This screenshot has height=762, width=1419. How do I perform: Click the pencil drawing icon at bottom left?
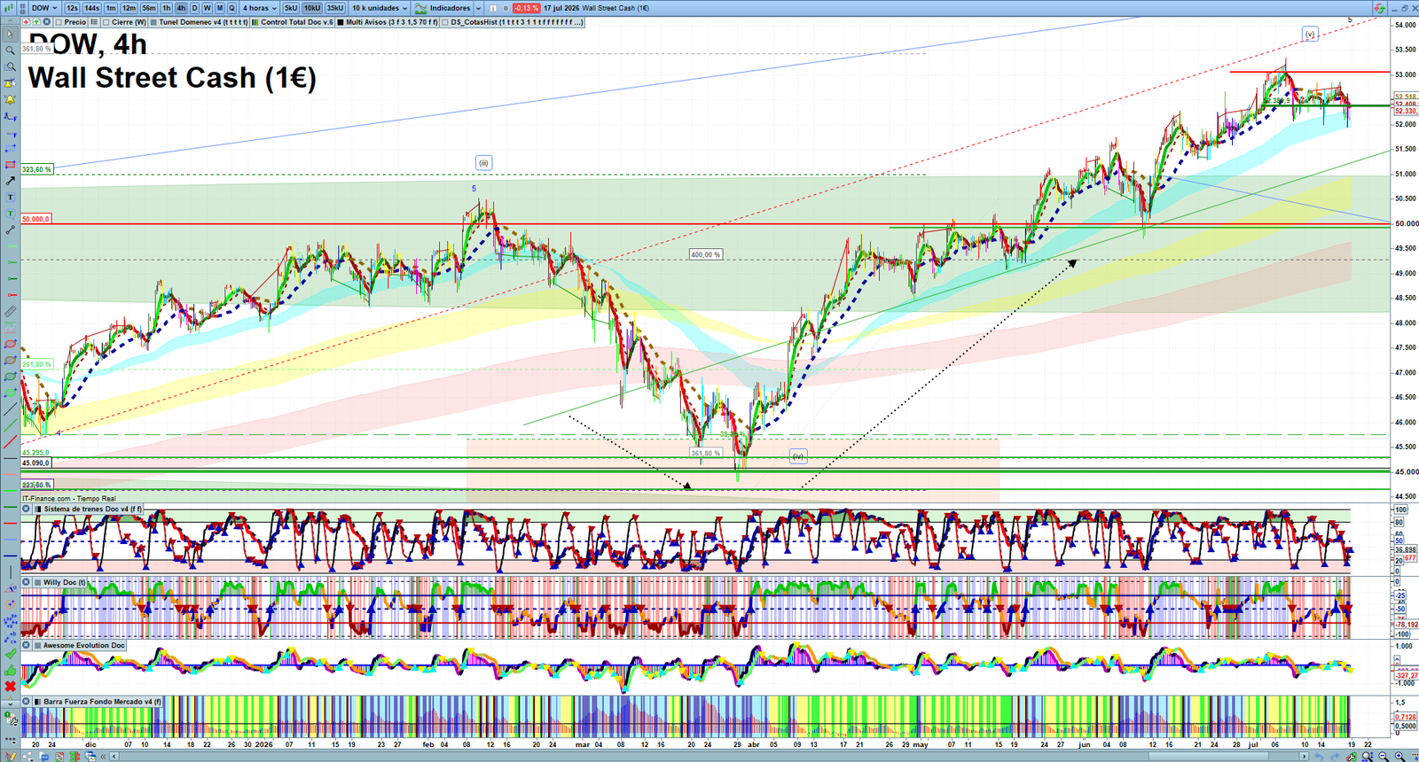[x=11, y=756]
